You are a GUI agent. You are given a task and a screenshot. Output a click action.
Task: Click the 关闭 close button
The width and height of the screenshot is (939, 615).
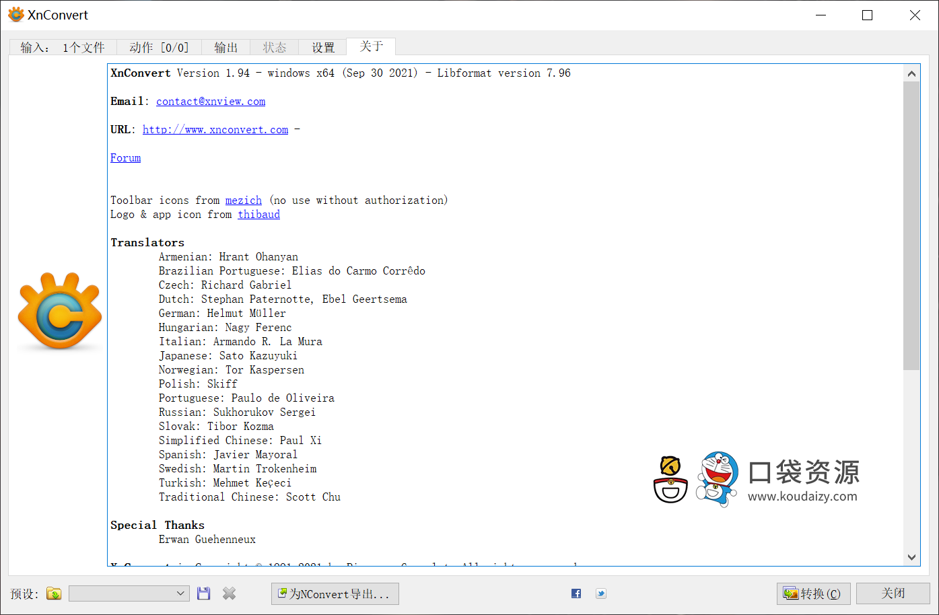[x=893, y=593]
